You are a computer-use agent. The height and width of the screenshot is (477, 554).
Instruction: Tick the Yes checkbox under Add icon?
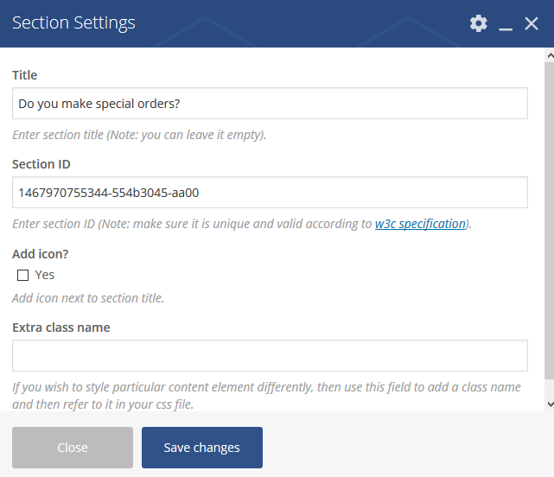[23, 276]
